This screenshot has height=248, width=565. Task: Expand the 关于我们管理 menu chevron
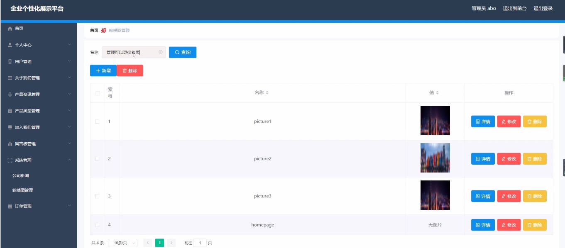point(69,78)
